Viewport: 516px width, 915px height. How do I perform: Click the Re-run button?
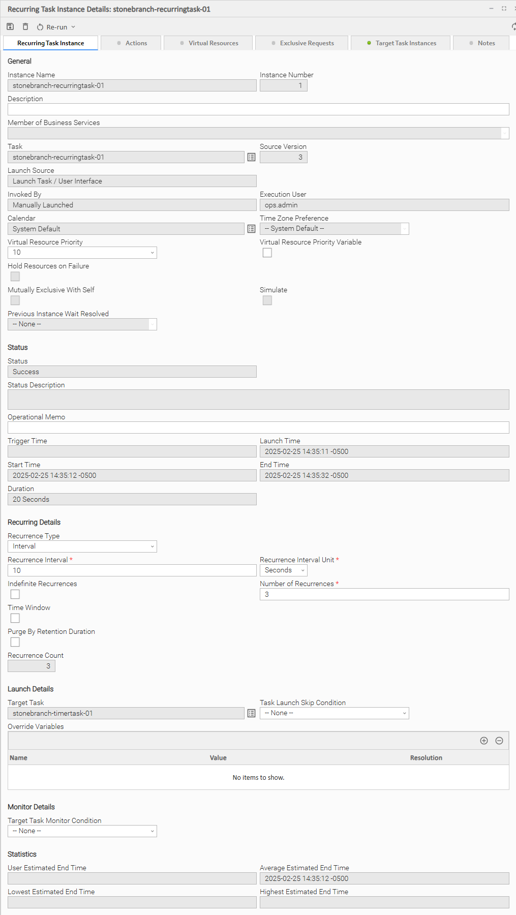point(52,27)
